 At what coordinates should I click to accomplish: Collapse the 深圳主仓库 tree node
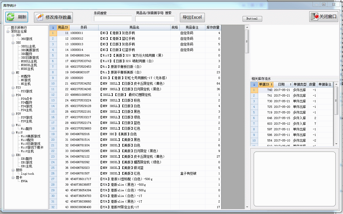coord(8,32)
